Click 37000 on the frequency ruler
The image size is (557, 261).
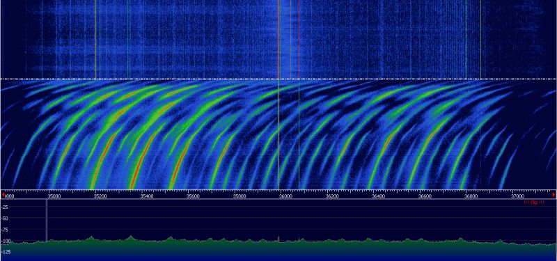click(517, 196)
